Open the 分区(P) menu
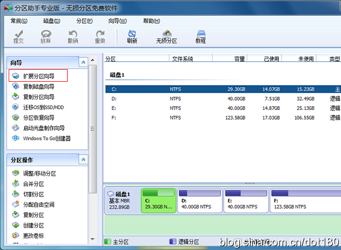341x250 pixels. tap(84, 21)
